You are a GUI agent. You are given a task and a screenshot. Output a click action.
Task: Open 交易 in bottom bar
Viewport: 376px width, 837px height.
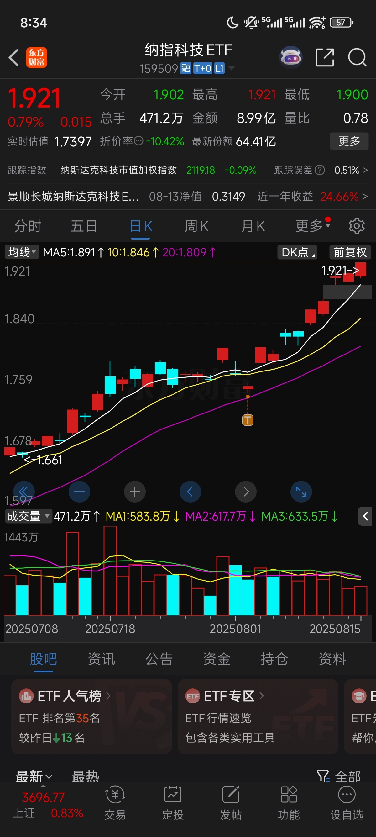click(115, 803)
